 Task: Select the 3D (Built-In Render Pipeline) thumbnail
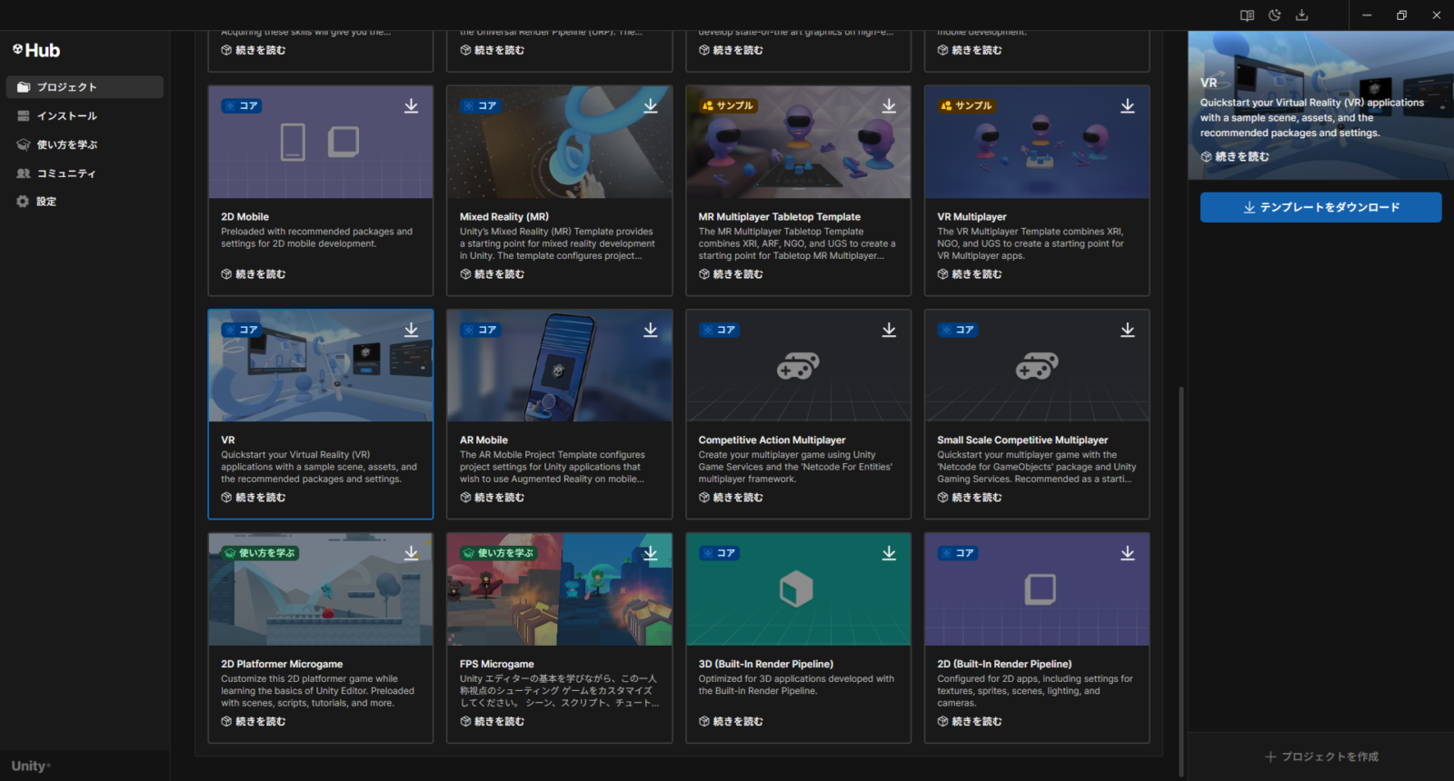[x=798, y=589]
